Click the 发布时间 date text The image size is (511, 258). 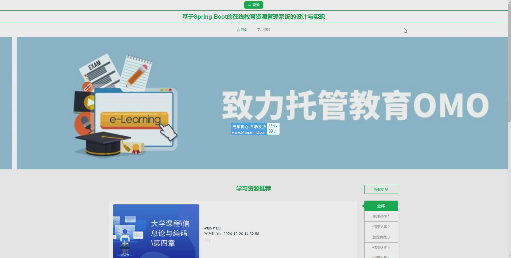click(x=231, y=234)
